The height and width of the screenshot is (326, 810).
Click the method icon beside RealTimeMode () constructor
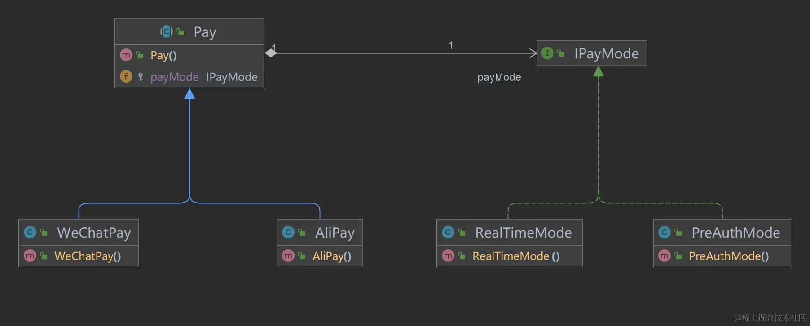(x=448, y=256)
